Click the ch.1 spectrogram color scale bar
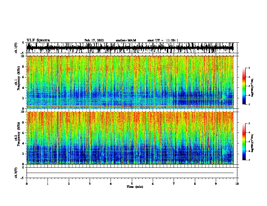 pos(244,86)
